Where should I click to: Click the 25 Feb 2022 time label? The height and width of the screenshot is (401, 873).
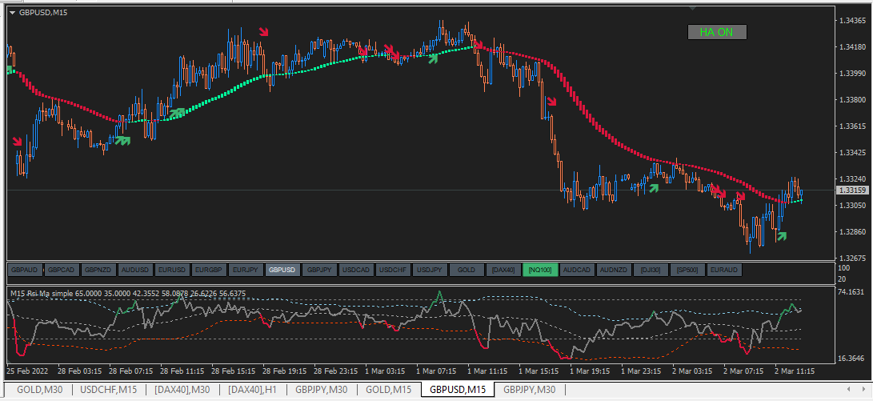[x=27, y=371]
